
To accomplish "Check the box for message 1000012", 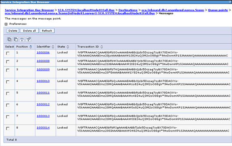I will point(8,105).
